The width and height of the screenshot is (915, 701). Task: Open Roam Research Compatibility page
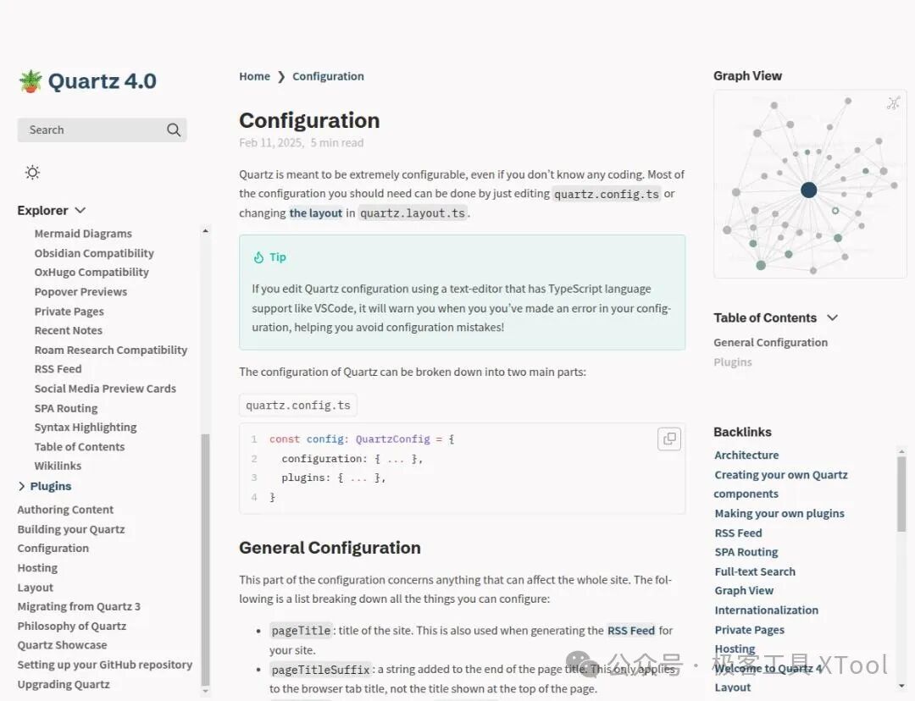pyautogui.click(x=111, y=350)
